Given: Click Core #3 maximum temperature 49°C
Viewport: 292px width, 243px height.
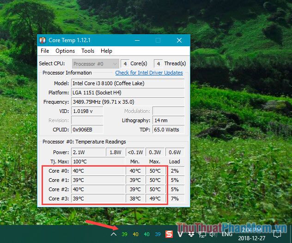Looking at the screenshot, I should coord(155,199).
